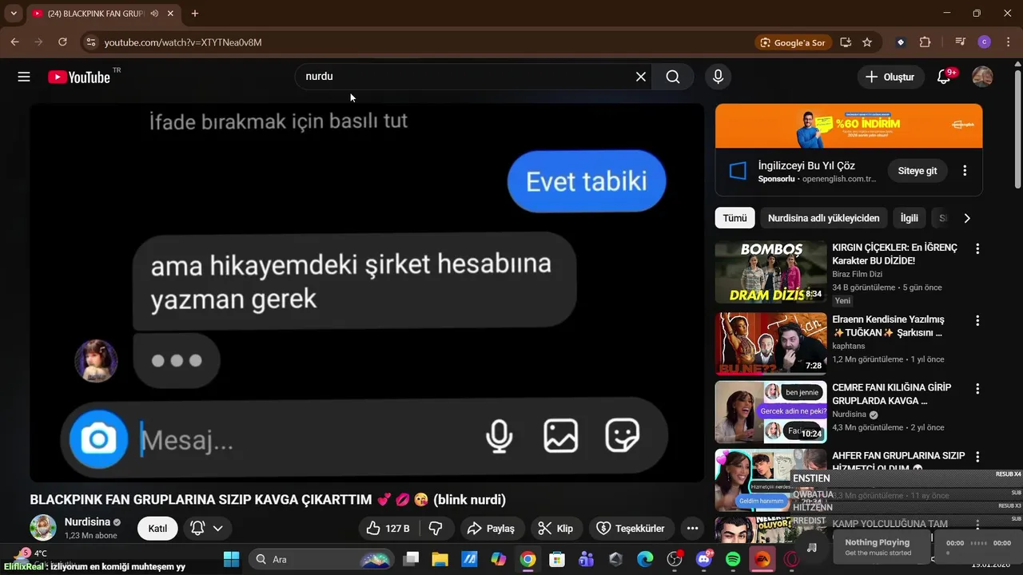Viewport: 1023px width, 575px height.
Task: Bookmark this page with star icon
Action: 867,42
